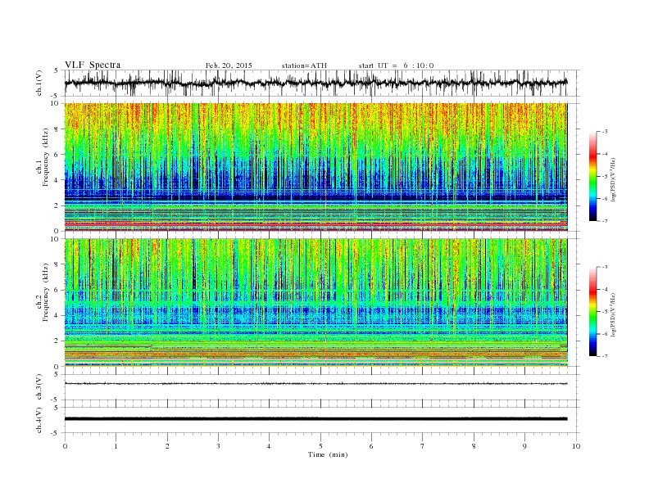Click the "-5" label on lower color scale
The image size is (649, 501).
(x=605, y=312)
